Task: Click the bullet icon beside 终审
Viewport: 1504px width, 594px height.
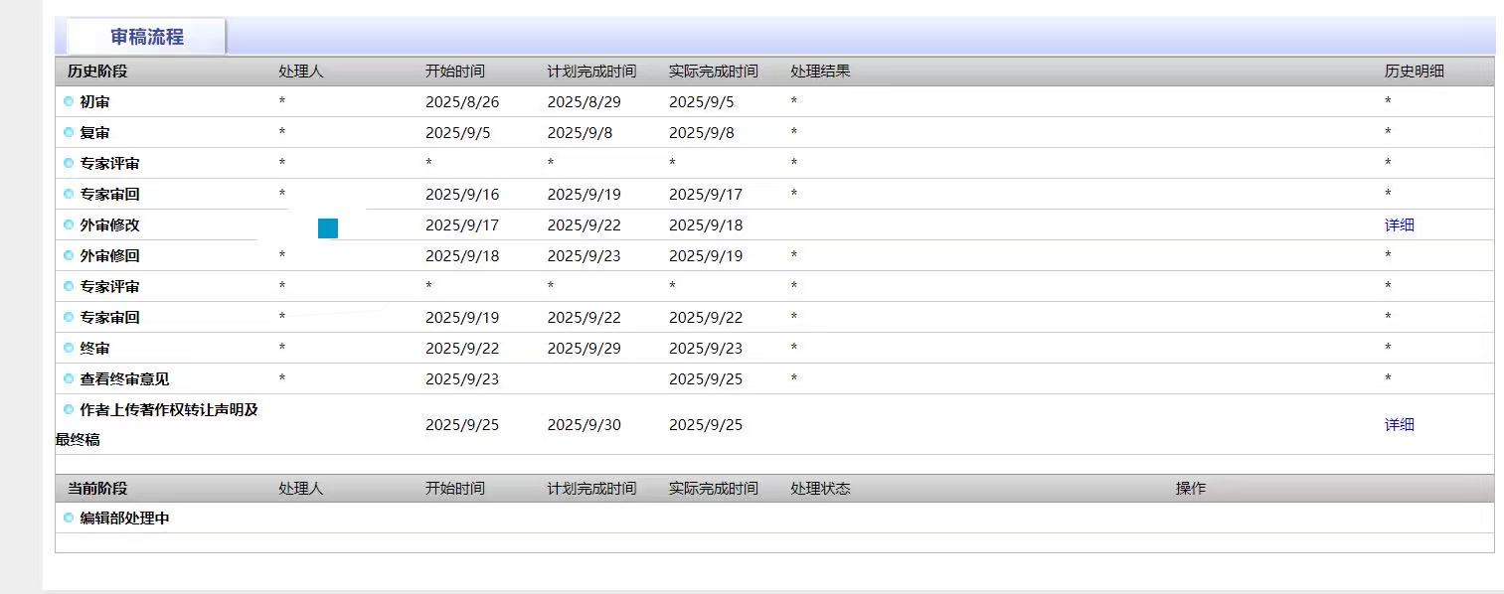Action: [x=69, y=348]
